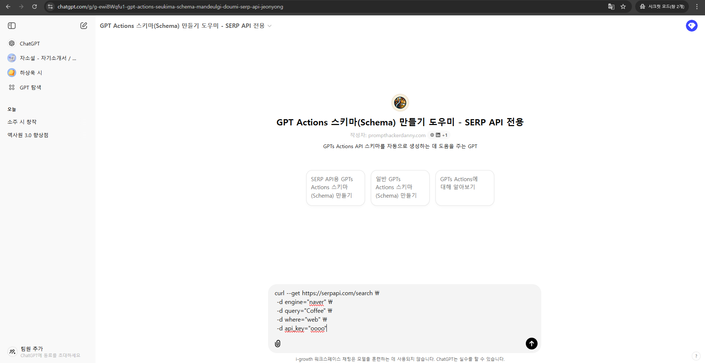Open the 엑사원 3.0 향상점 chat
This screenshot has height=363, width=705.
point(47,135)
